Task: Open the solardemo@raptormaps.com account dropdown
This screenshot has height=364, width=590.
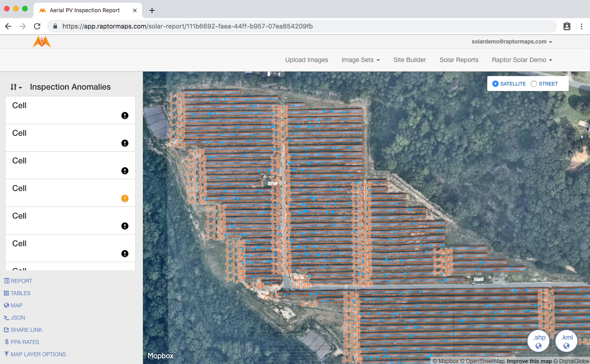Action: (512, 42)
